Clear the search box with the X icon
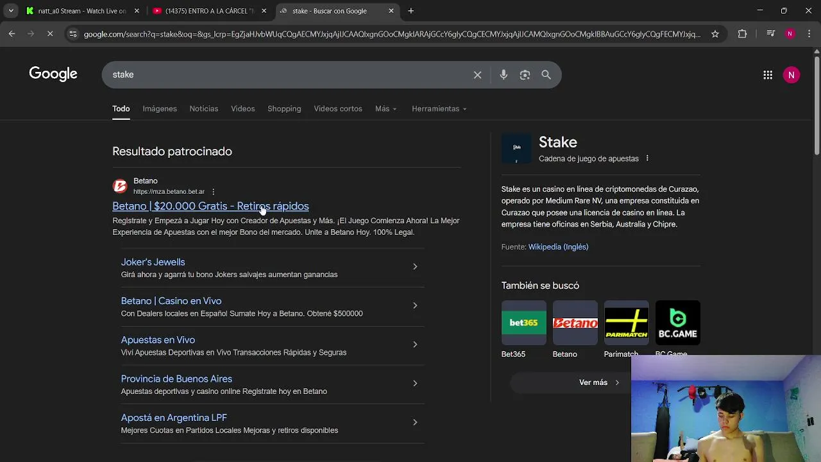The width and height of the screenshot is (821, 462). pos(477,75)
